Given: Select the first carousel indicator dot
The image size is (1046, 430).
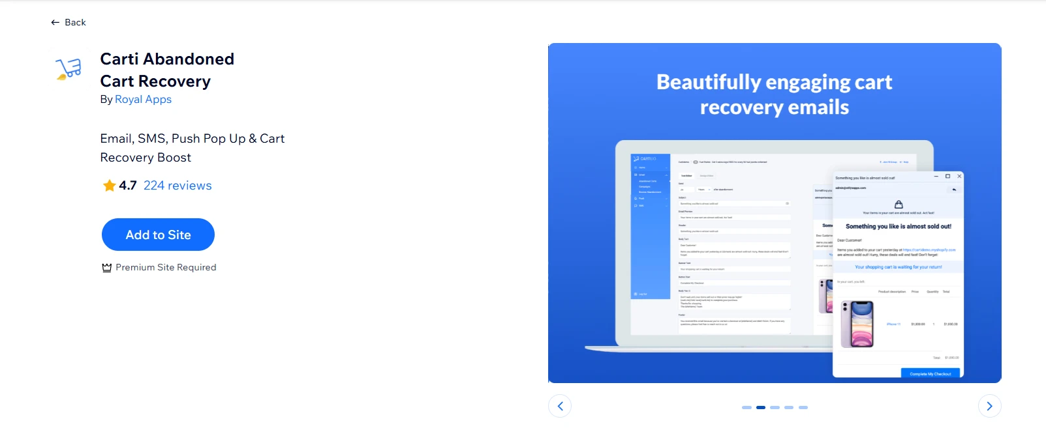Looking at the screenshot, I should 746,407.
